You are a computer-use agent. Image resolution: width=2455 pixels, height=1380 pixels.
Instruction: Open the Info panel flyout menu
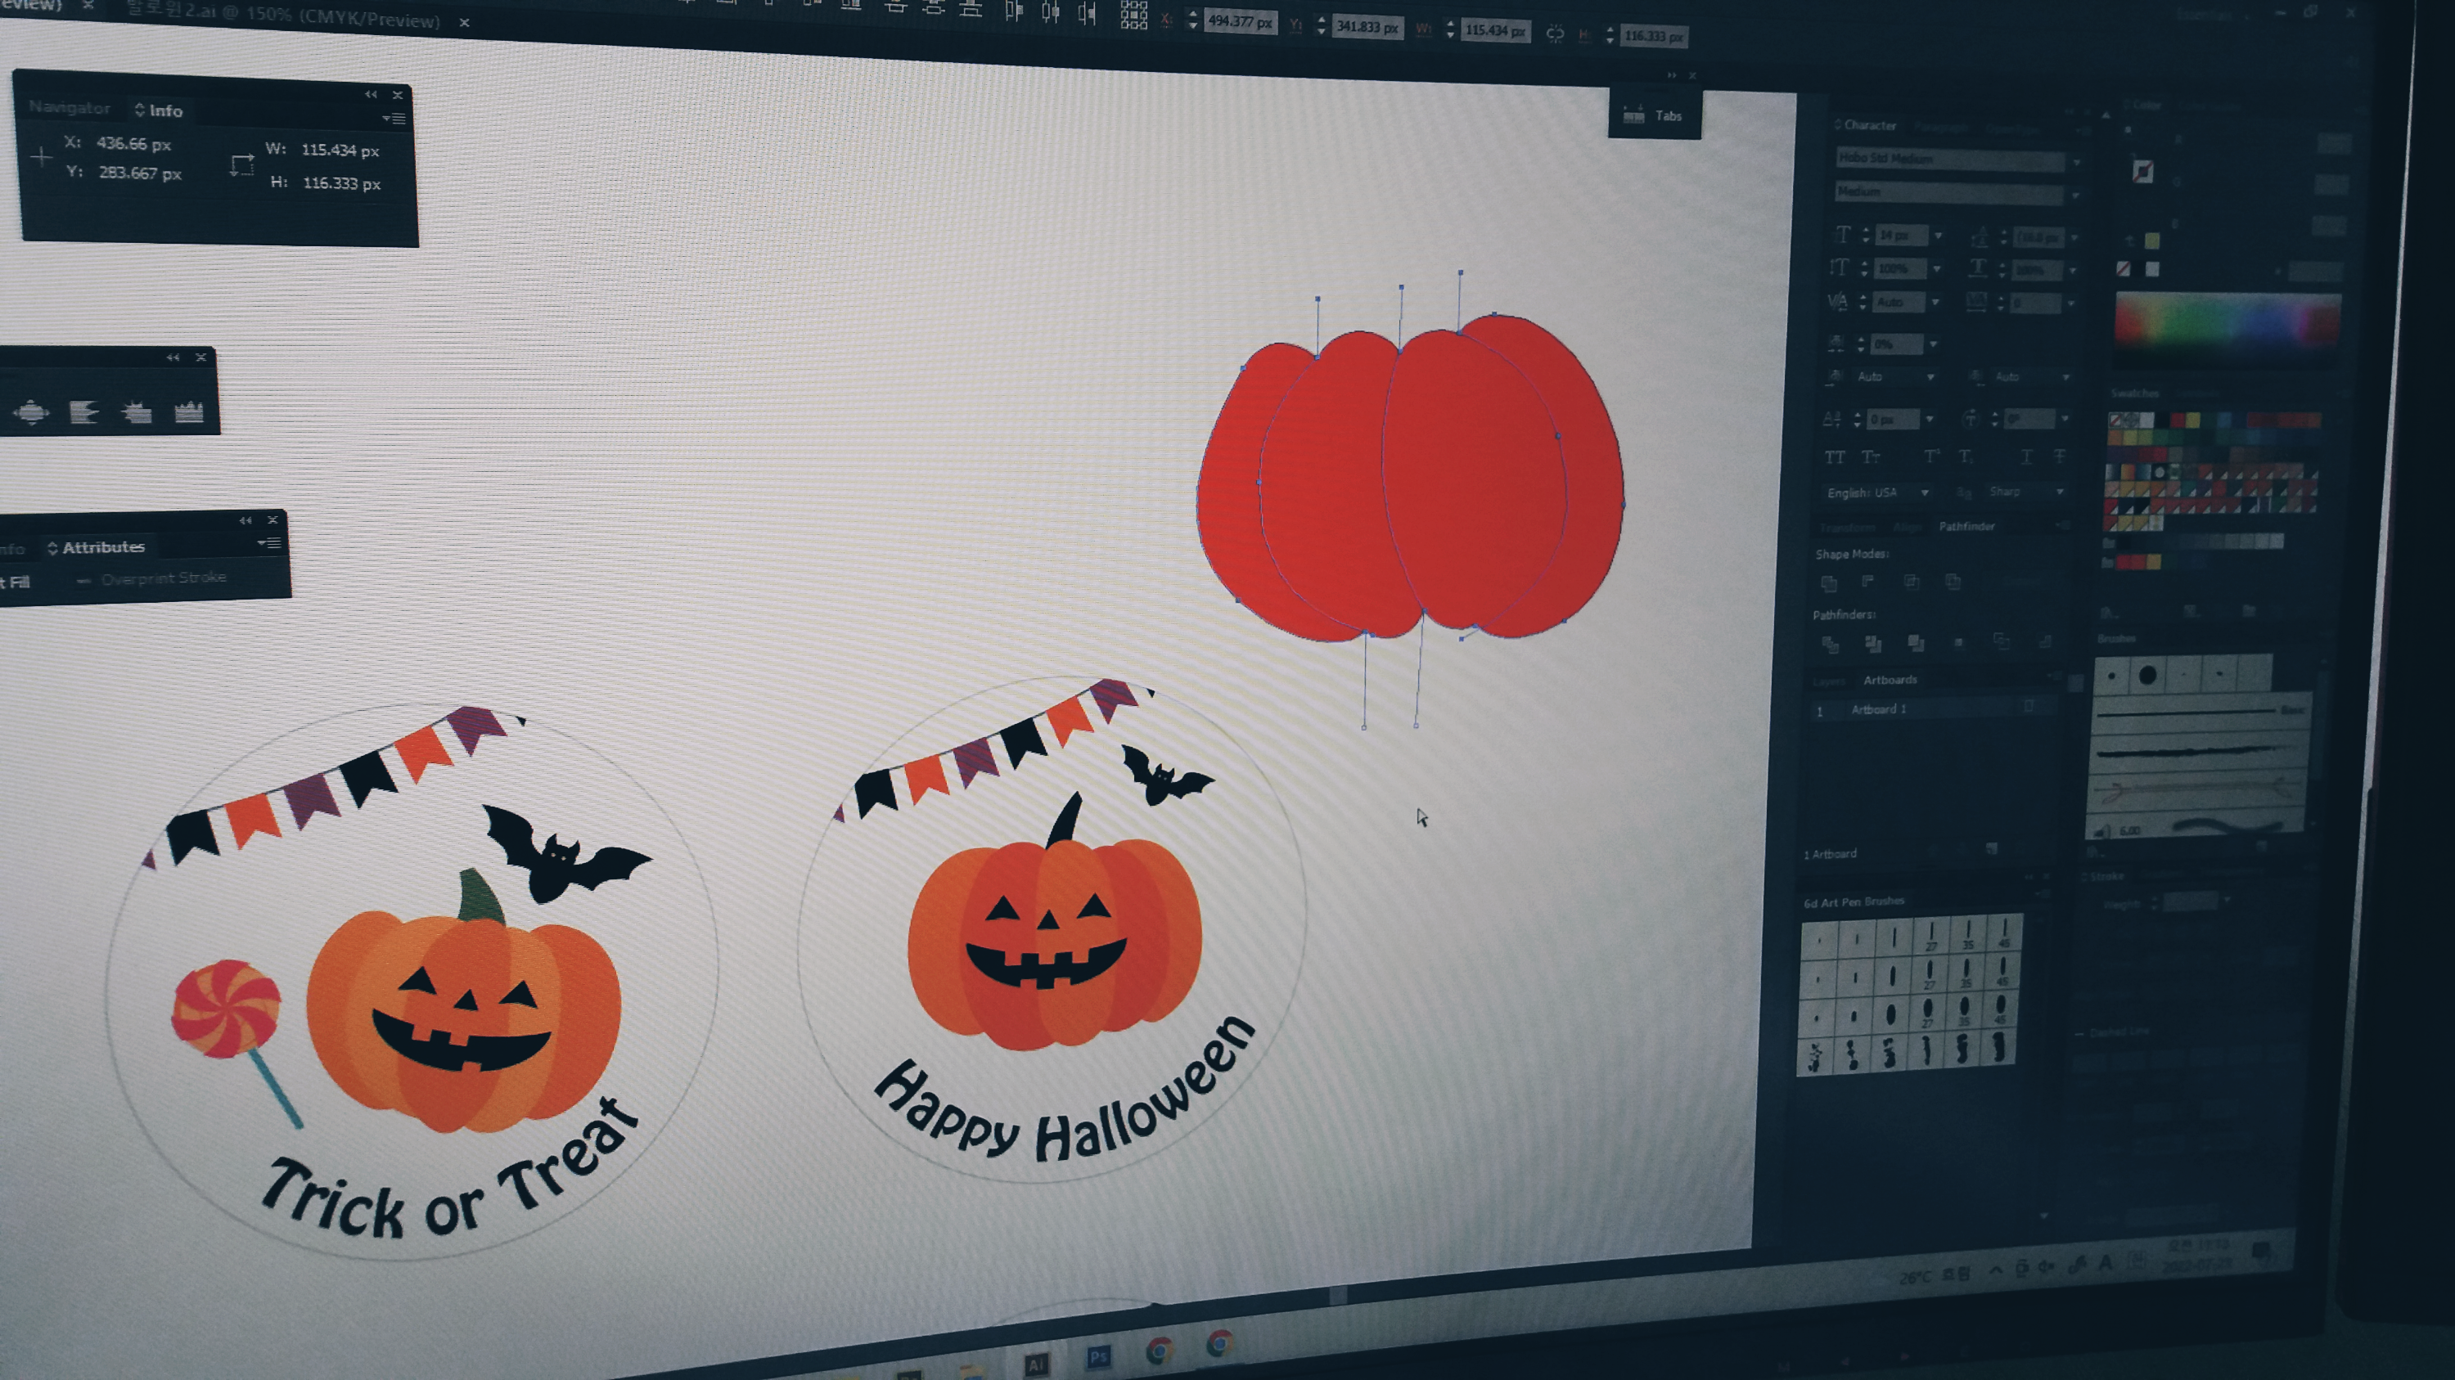tap(394, 119)
